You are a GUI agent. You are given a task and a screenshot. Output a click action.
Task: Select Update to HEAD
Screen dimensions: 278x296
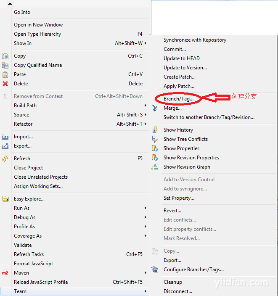click(x=182, y=58)
